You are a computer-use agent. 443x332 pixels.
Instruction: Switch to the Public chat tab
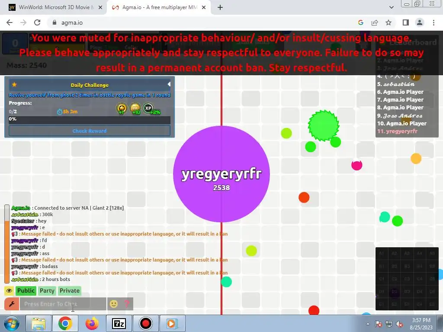[26, 290]
